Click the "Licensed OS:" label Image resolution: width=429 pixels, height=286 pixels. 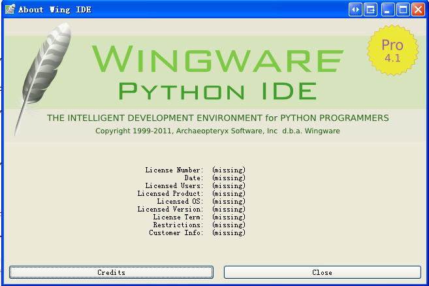(x=180, y=201)
